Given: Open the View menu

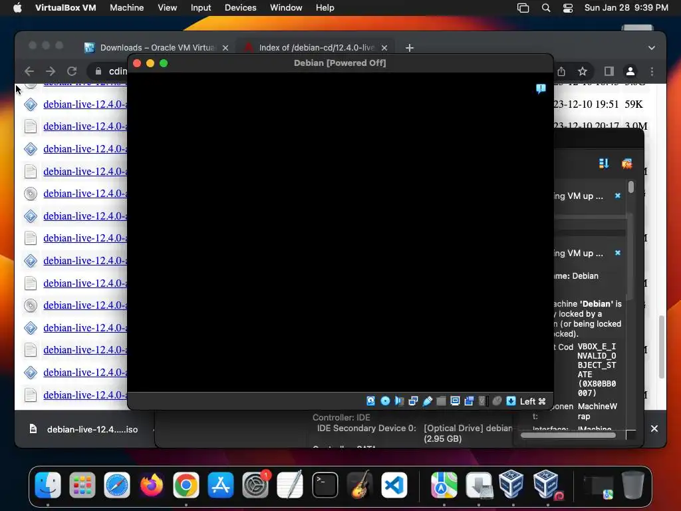Looking at the screenshot, I should point(167,8).
